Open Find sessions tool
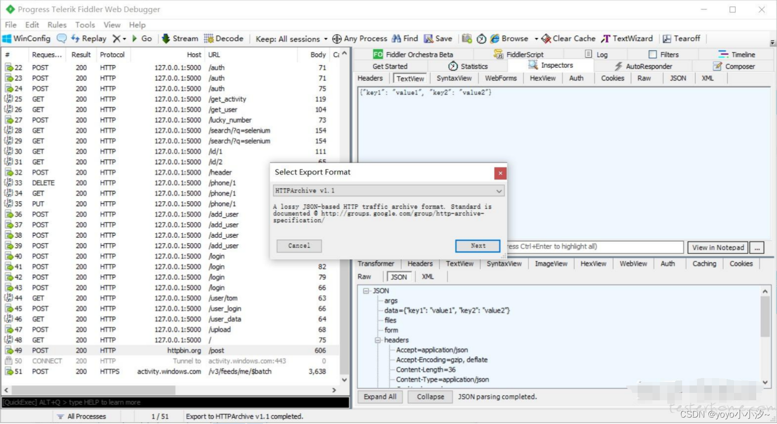 point(405,39)
